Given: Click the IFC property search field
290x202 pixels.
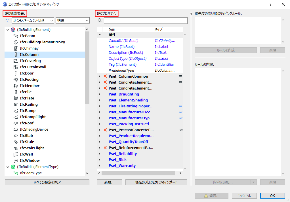Looking at the screenshot, I should (x=146, y=20).
